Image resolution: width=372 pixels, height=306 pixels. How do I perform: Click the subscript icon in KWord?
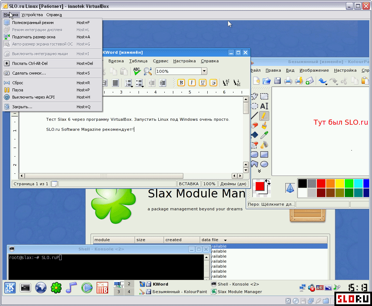[x=237, y=83]
